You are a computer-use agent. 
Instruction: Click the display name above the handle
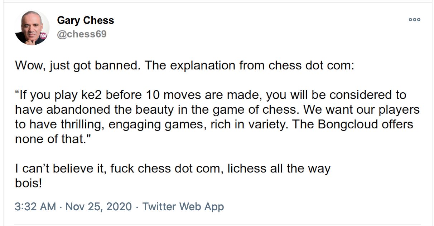point(85,21)
